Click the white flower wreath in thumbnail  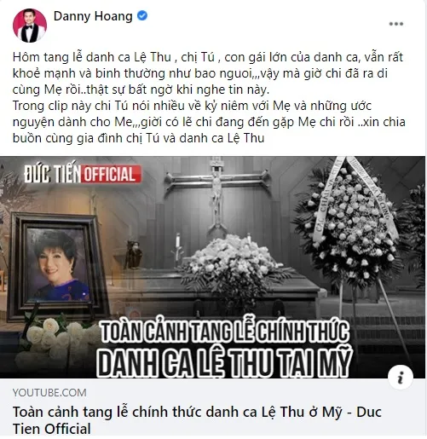(351, 224)
